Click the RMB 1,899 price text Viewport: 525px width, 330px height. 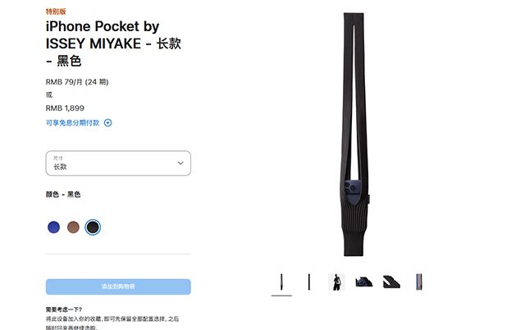tap(65, 108)
